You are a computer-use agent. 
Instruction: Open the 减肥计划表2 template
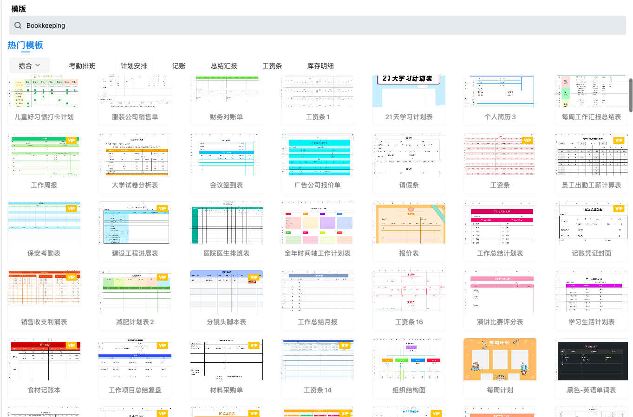pyautogui.click(x=135, y=300)
